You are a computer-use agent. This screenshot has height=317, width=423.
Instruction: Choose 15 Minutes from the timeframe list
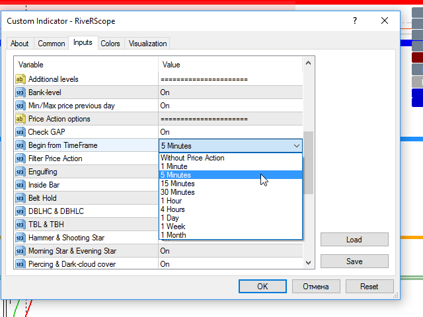click(178, 184)
